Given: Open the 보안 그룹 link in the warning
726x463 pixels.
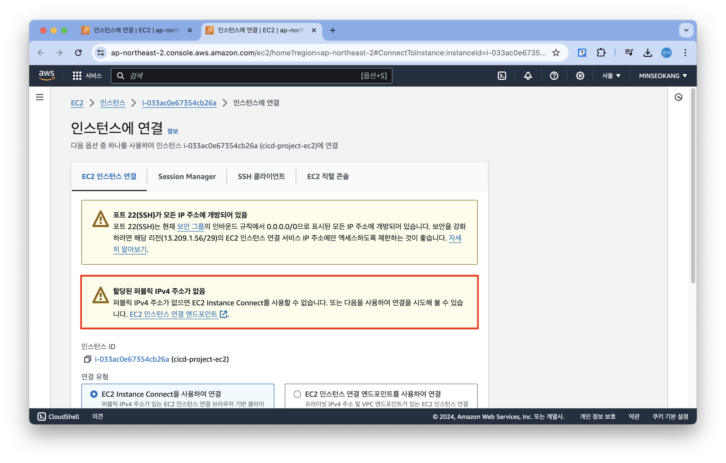Looking at the screenshot, I should coord(190,226).
